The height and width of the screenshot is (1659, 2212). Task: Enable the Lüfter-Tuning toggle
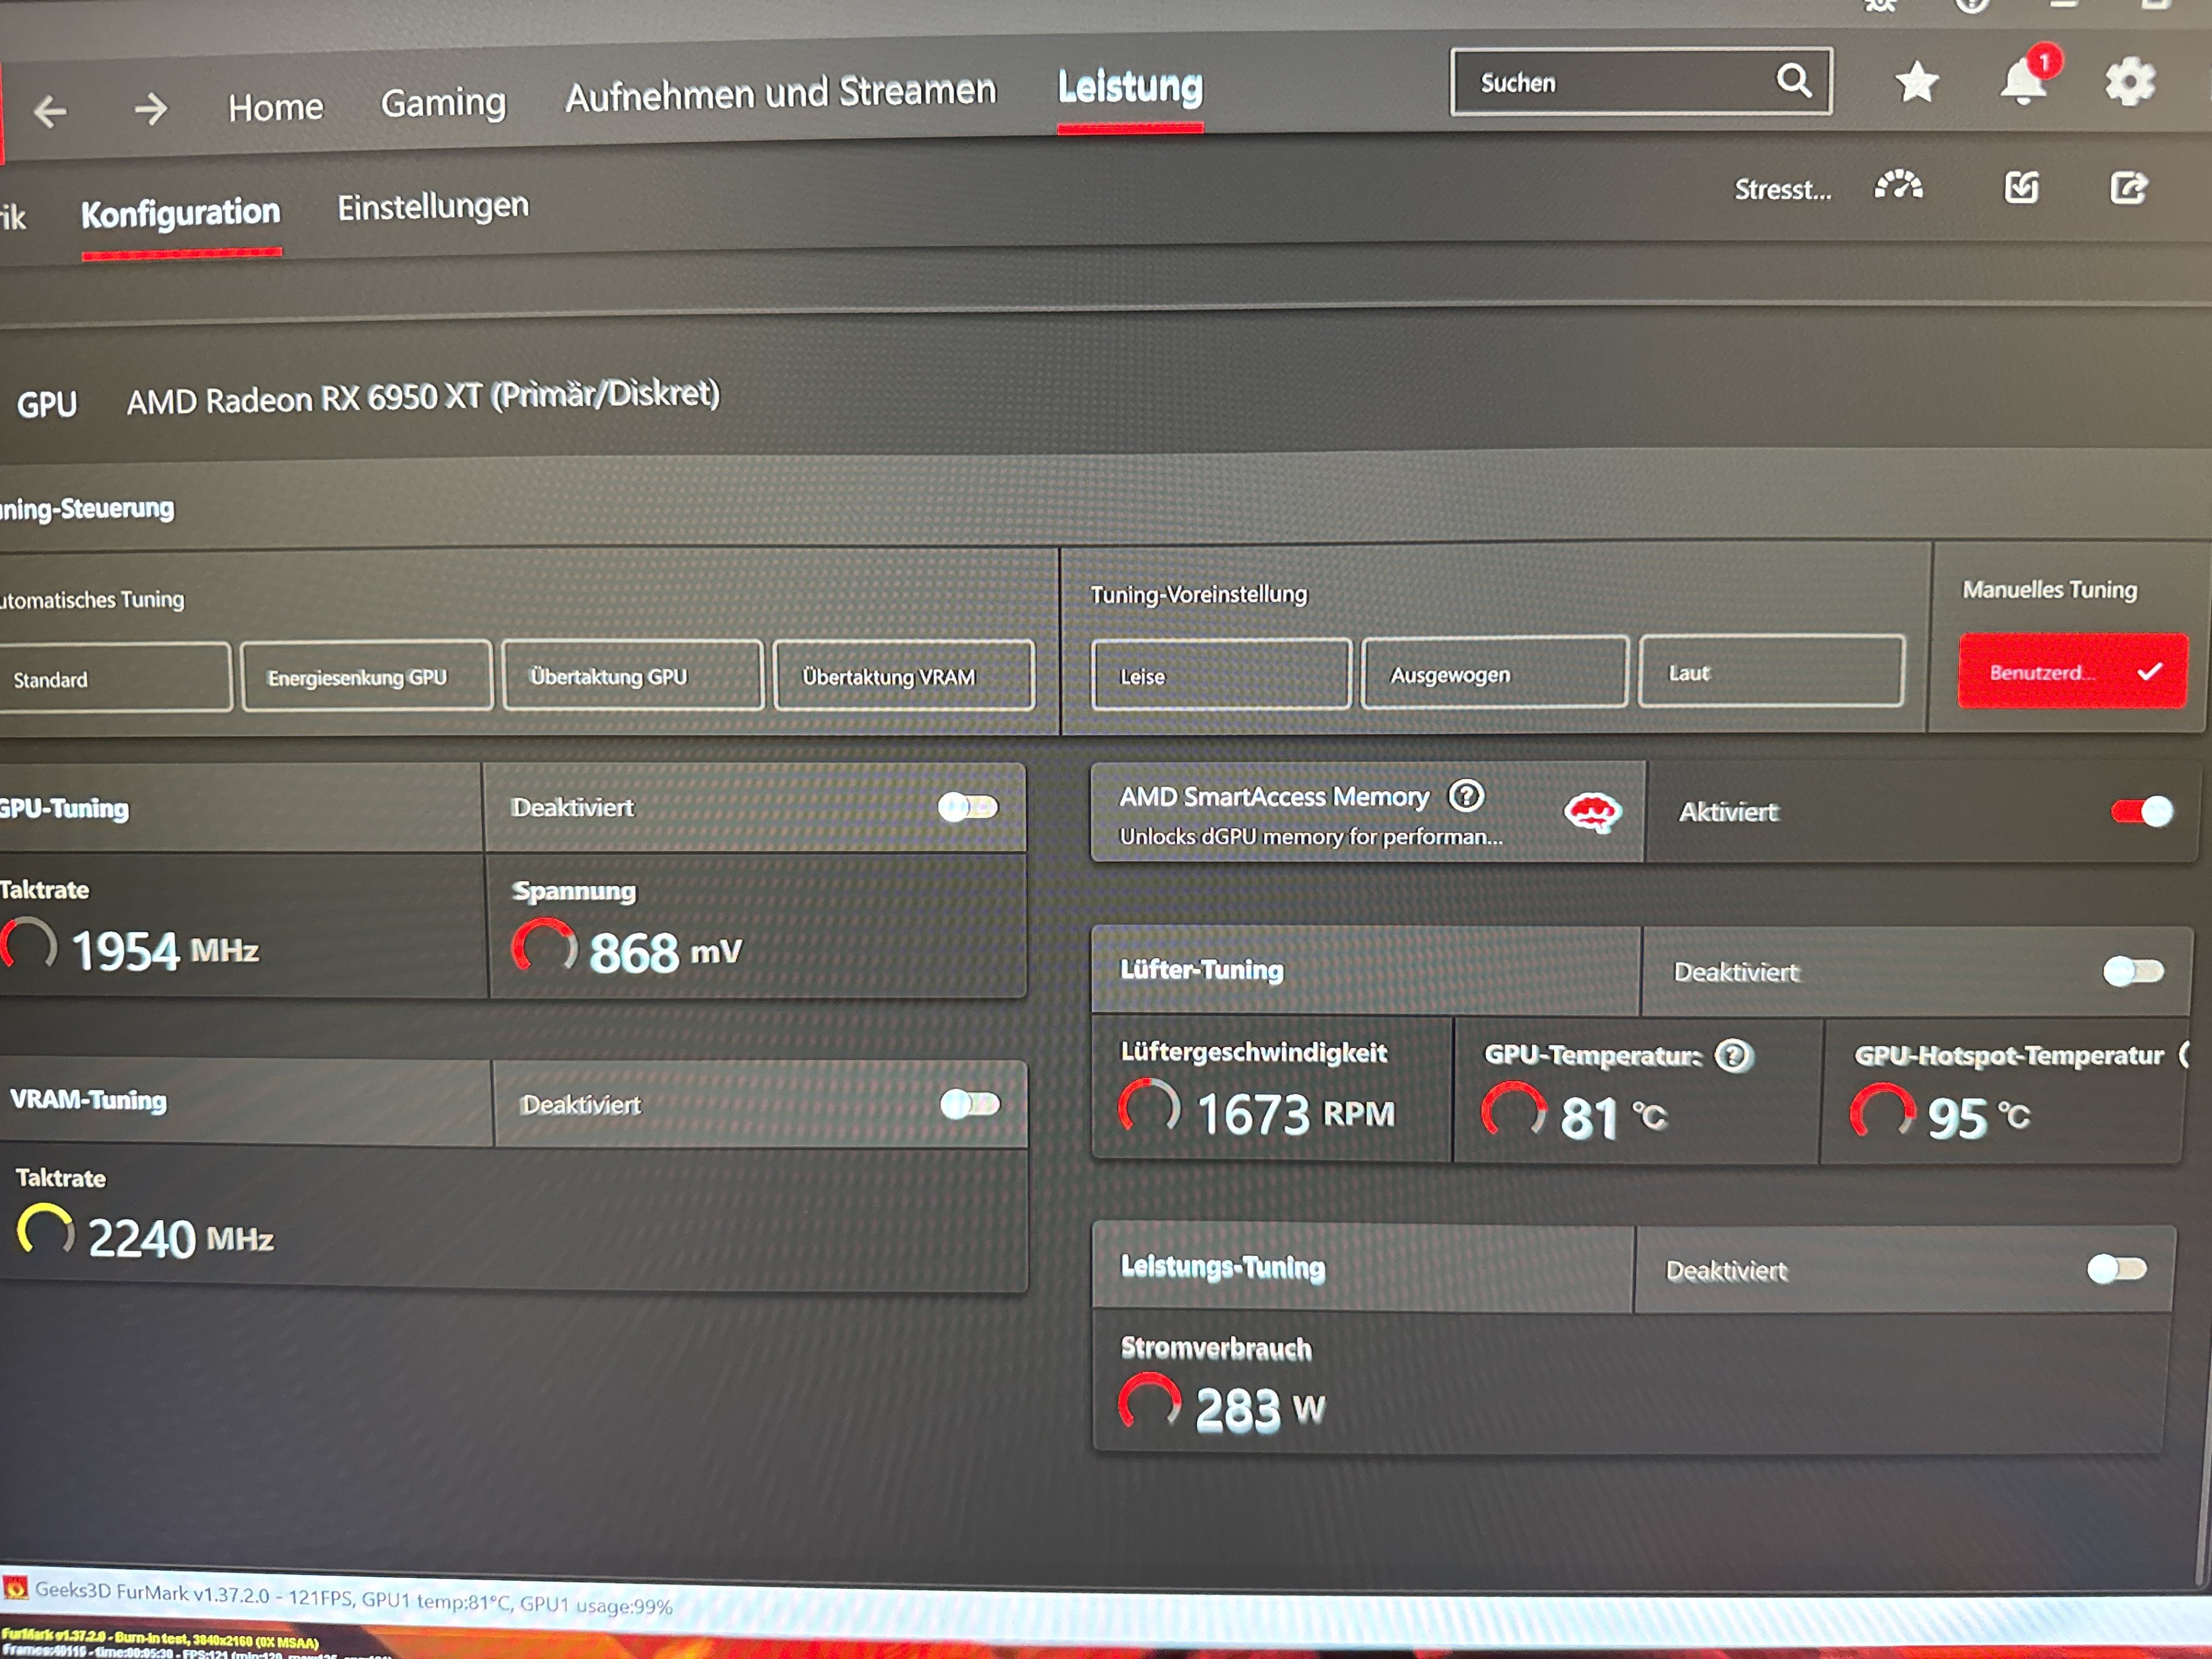(x=2133, y=971)
